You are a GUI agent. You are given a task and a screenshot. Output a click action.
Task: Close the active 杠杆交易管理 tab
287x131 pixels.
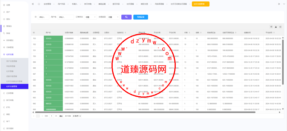207,4
